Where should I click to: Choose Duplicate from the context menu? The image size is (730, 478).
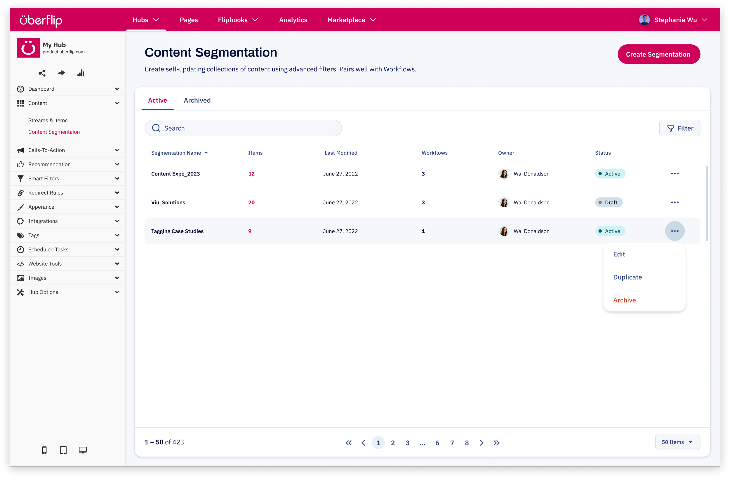(x=627, y=277)
